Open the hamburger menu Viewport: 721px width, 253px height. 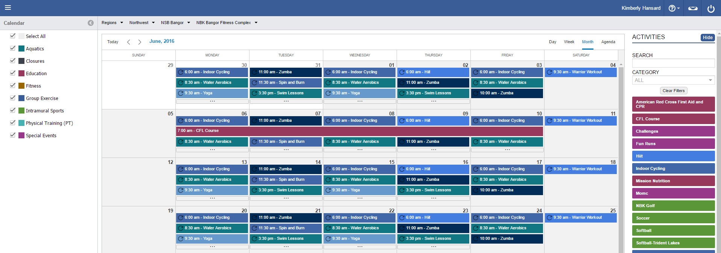pyautogui.click(x=8, y=8)
